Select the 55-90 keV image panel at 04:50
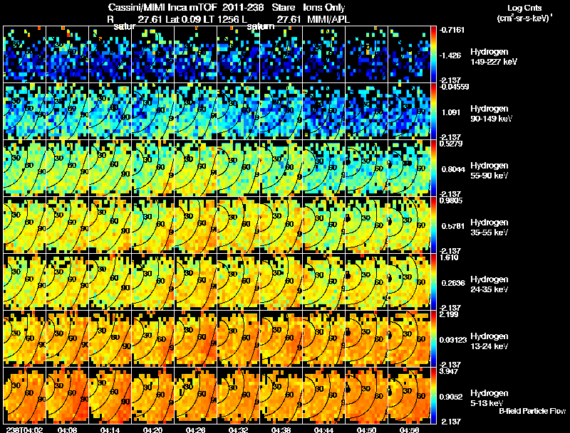 pyautogui.click(x=366, y=169)
